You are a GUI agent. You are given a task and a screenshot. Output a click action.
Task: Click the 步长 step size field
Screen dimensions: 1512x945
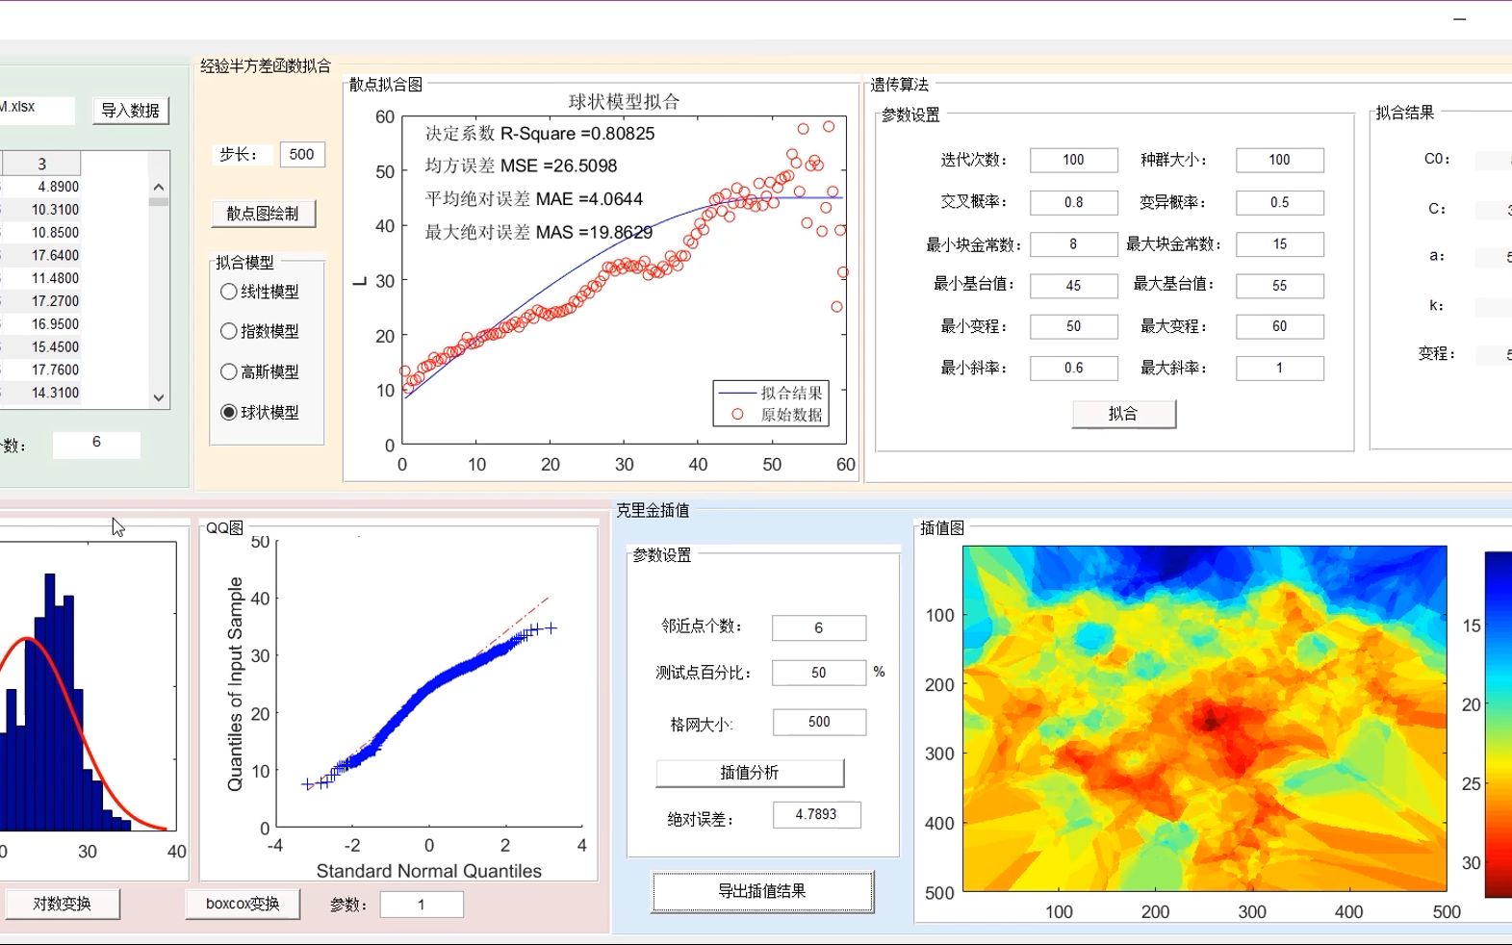[x=302, y=154]
